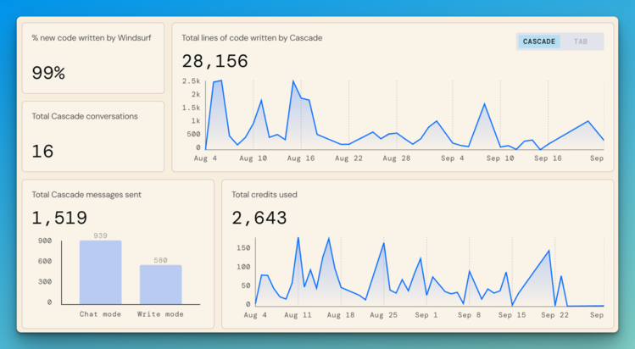Click the 16 conversations count

click(42, 152)
